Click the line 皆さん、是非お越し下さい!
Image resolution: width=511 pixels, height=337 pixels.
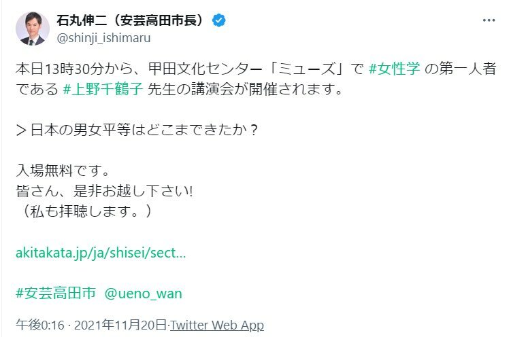[x=105, y=191]
